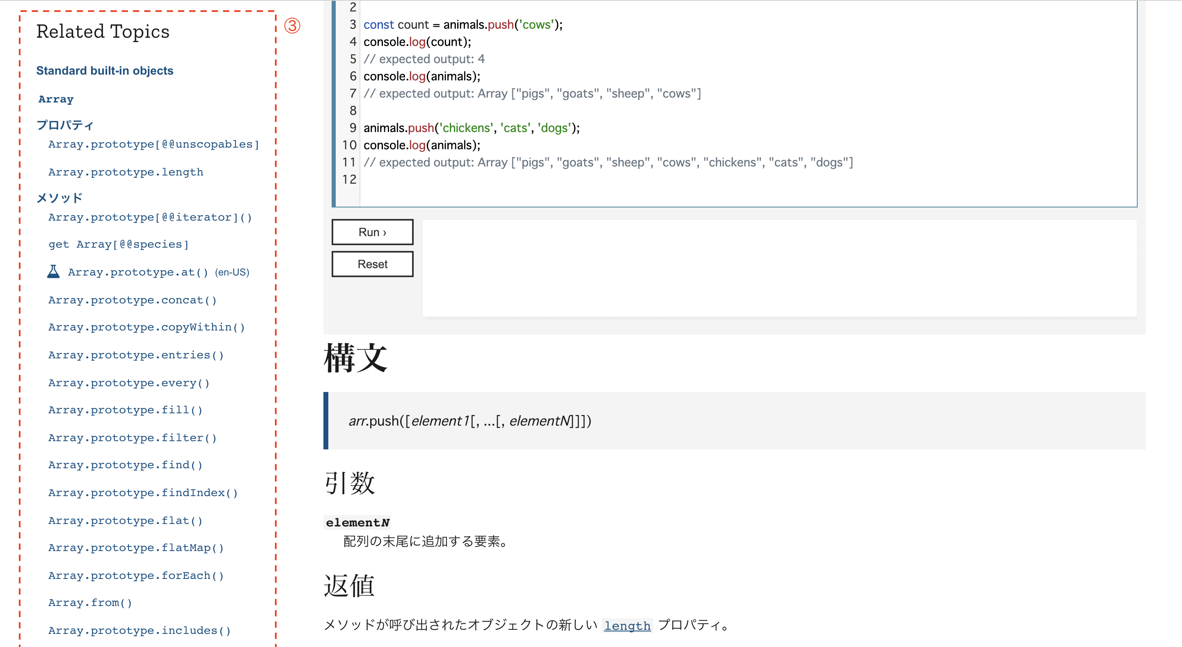The height and width of the screenshot is (647, 1182).
Task: Open Array.prototype.findIndex() documentation
Action: point(143,492)
